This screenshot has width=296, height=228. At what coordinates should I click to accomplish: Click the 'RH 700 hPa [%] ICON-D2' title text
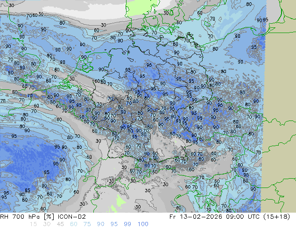click(43, 217)
